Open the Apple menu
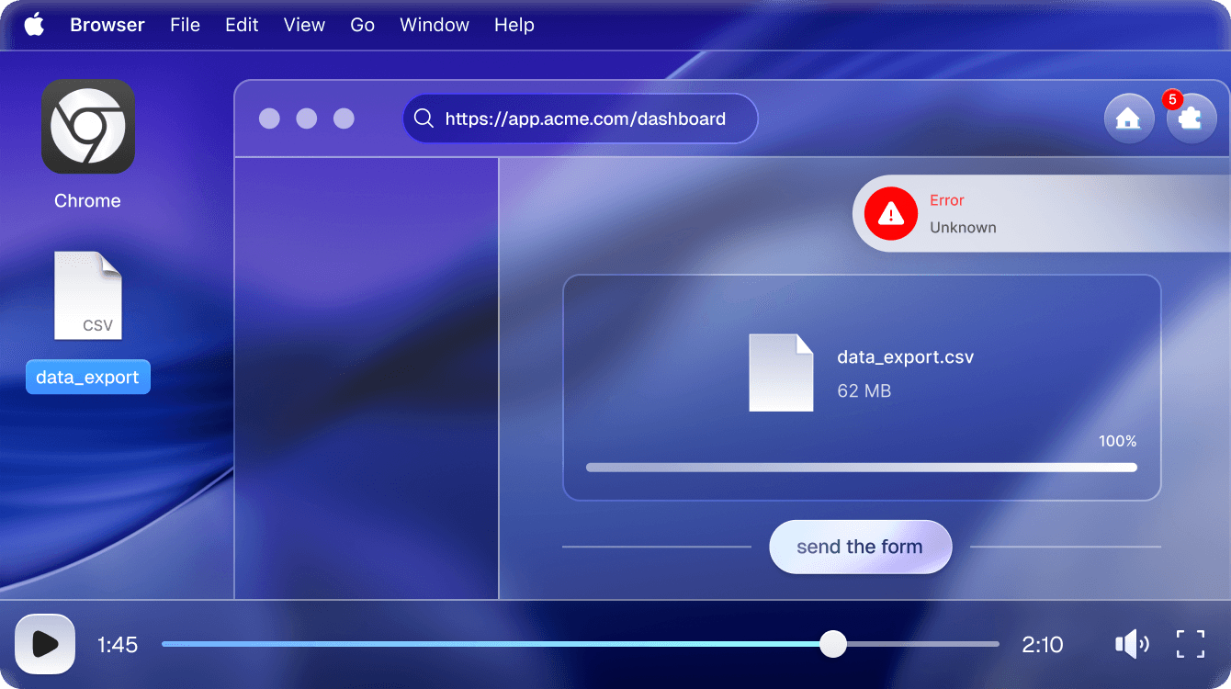The width and height of the screenshot is (1231, 689). pos(34,25)
